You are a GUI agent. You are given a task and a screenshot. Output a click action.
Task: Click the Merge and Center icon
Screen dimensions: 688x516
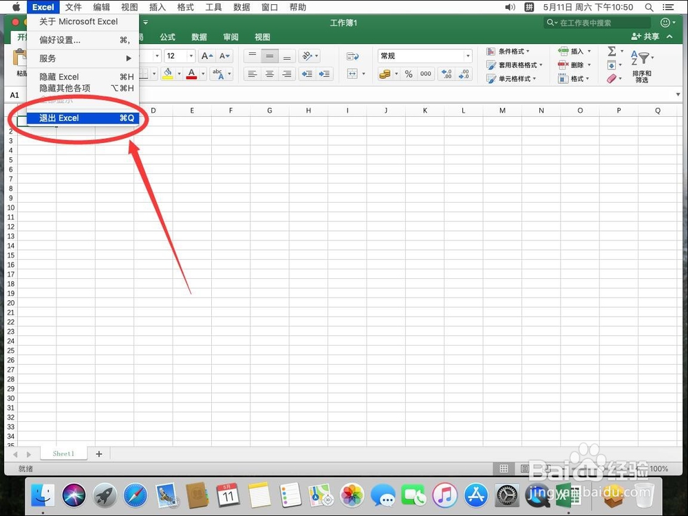pyautogui.click(x=352, y=74)
